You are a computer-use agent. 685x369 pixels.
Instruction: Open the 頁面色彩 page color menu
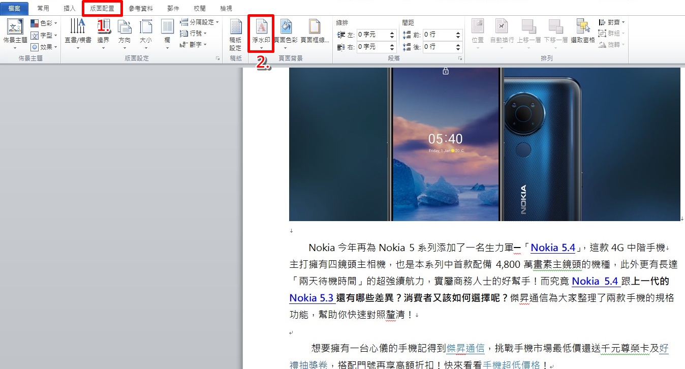point(286,35)
